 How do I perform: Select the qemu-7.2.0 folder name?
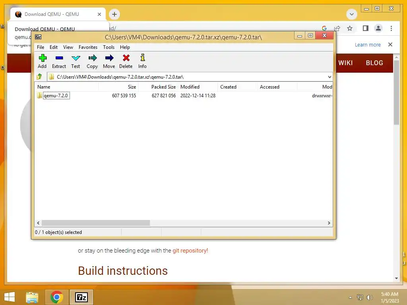56,96
